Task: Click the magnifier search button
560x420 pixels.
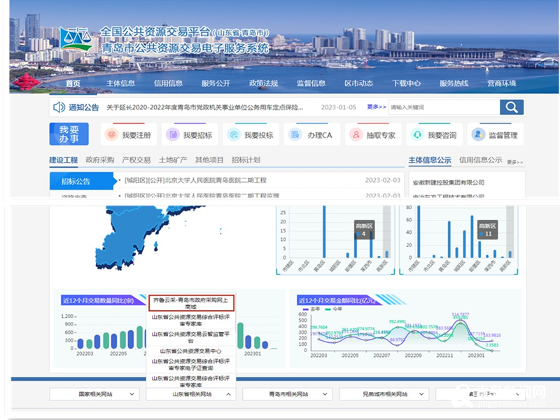Action: click(x=512, y=107)
